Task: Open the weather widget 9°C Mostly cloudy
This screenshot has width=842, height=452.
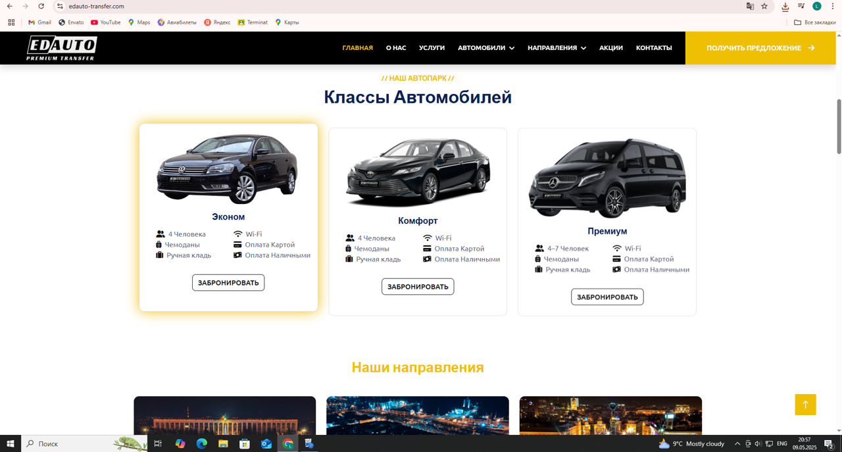Action: coord(691,444)
